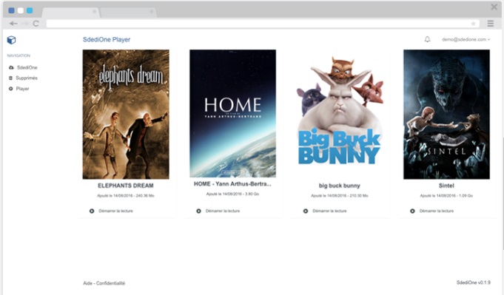Screen dimensions: 504x295
Task: Go to Supprimés in the sidebar
Action: (x=27, y=78)
